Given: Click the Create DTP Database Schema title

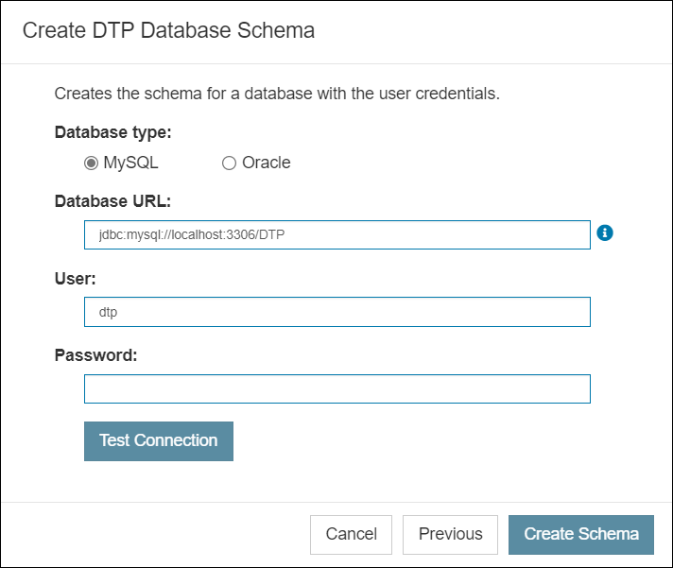Looking at the screenshot, I should click(x=168, y=30).
